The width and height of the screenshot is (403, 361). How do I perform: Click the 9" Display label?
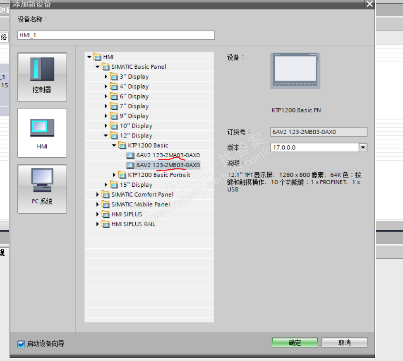point(134,116)
